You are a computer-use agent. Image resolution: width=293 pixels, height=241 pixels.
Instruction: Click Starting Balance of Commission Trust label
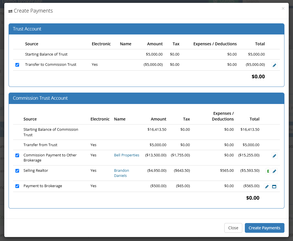point(51,132)
